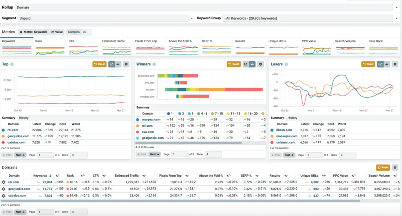
Task: Toggle the Value display option
Action: click(57, 32)
